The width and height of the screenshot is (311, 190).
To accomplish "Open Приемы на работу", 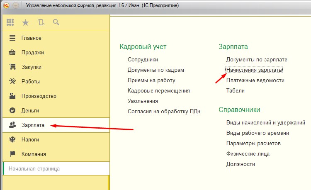I will pos(151,80).
